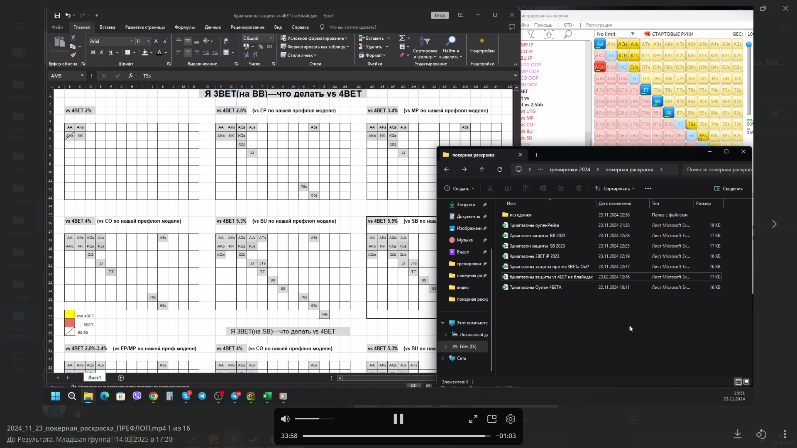Viewport: 797px width, 448px height.
Task: Toggle center alignment in Excel ribbon
Action: [x=188, y=52]
